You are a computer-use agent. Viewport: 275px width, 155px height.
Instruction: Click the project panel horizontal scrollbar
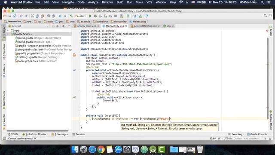37,130
